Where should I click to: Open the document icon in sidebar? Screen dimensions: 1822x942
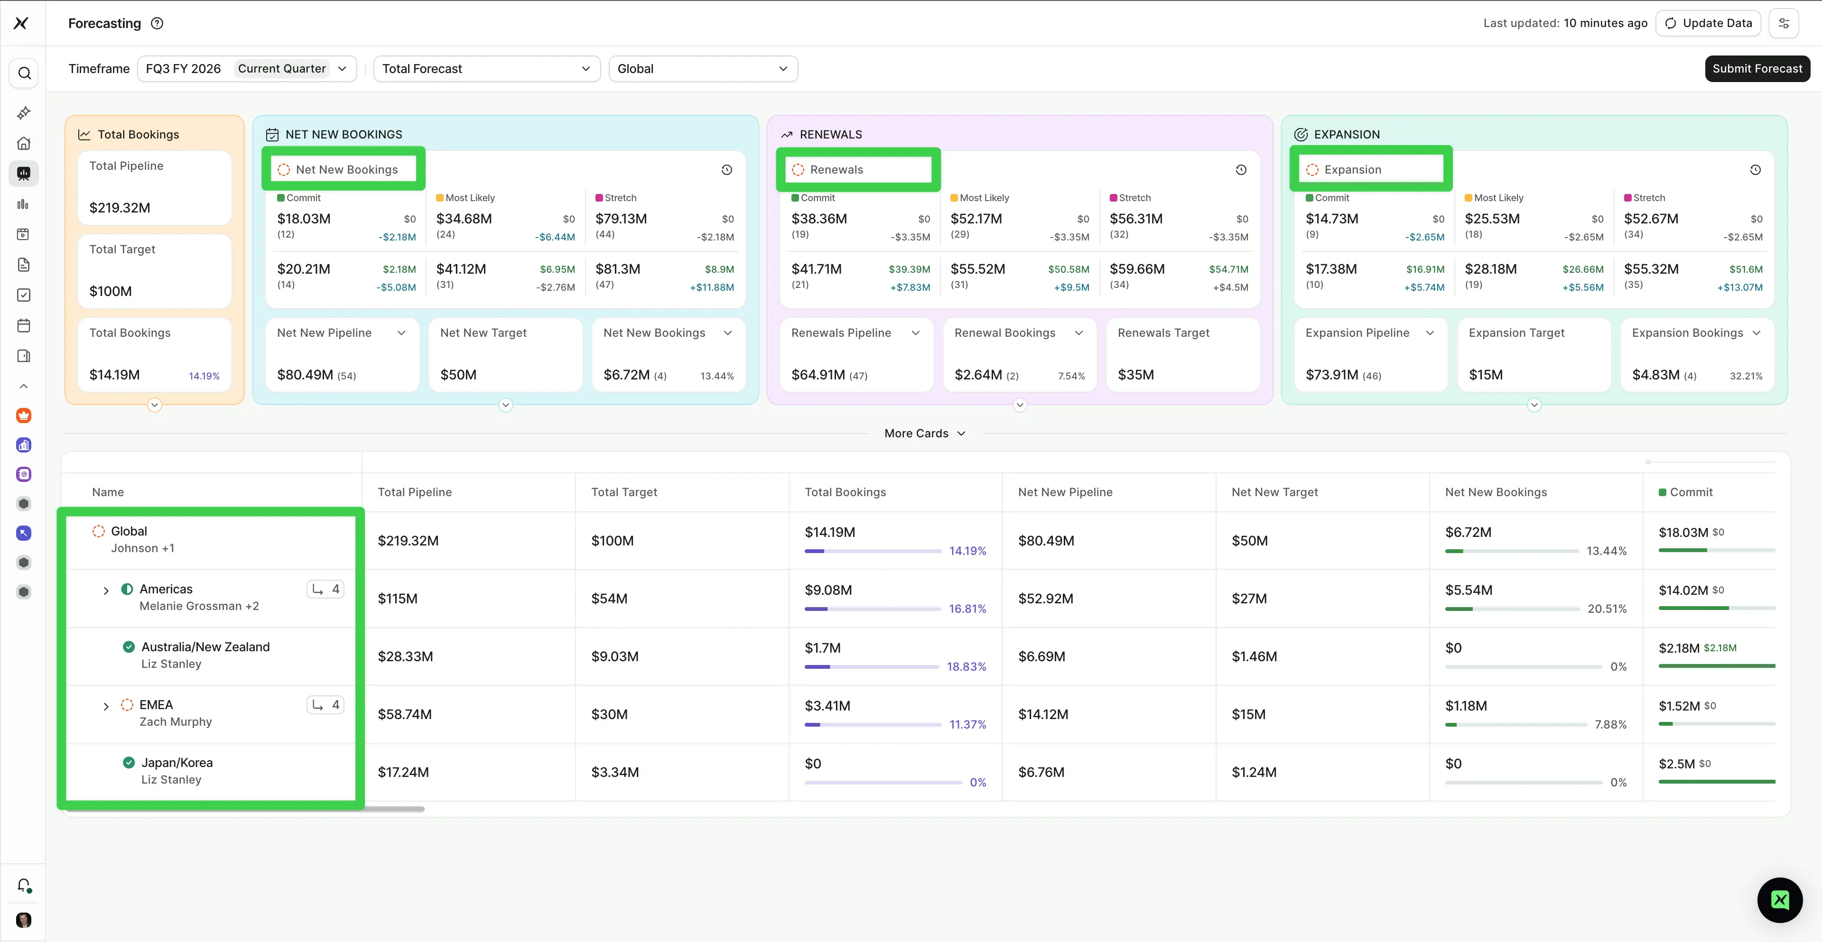tap(23, 265)
